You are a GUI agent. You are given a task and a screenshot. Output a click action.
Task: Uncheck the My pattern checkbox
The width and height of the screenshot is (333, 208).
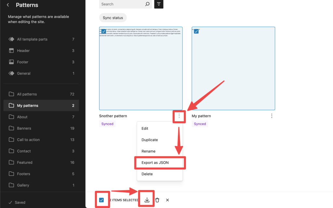(196, 31)
